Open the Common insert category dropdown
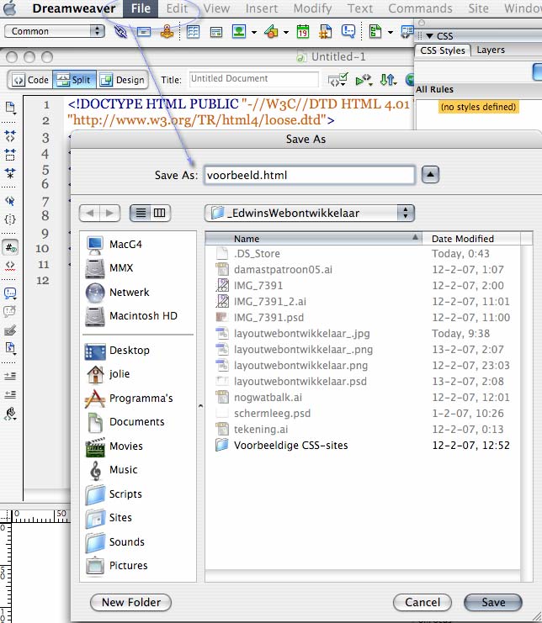 coord(55,31)
